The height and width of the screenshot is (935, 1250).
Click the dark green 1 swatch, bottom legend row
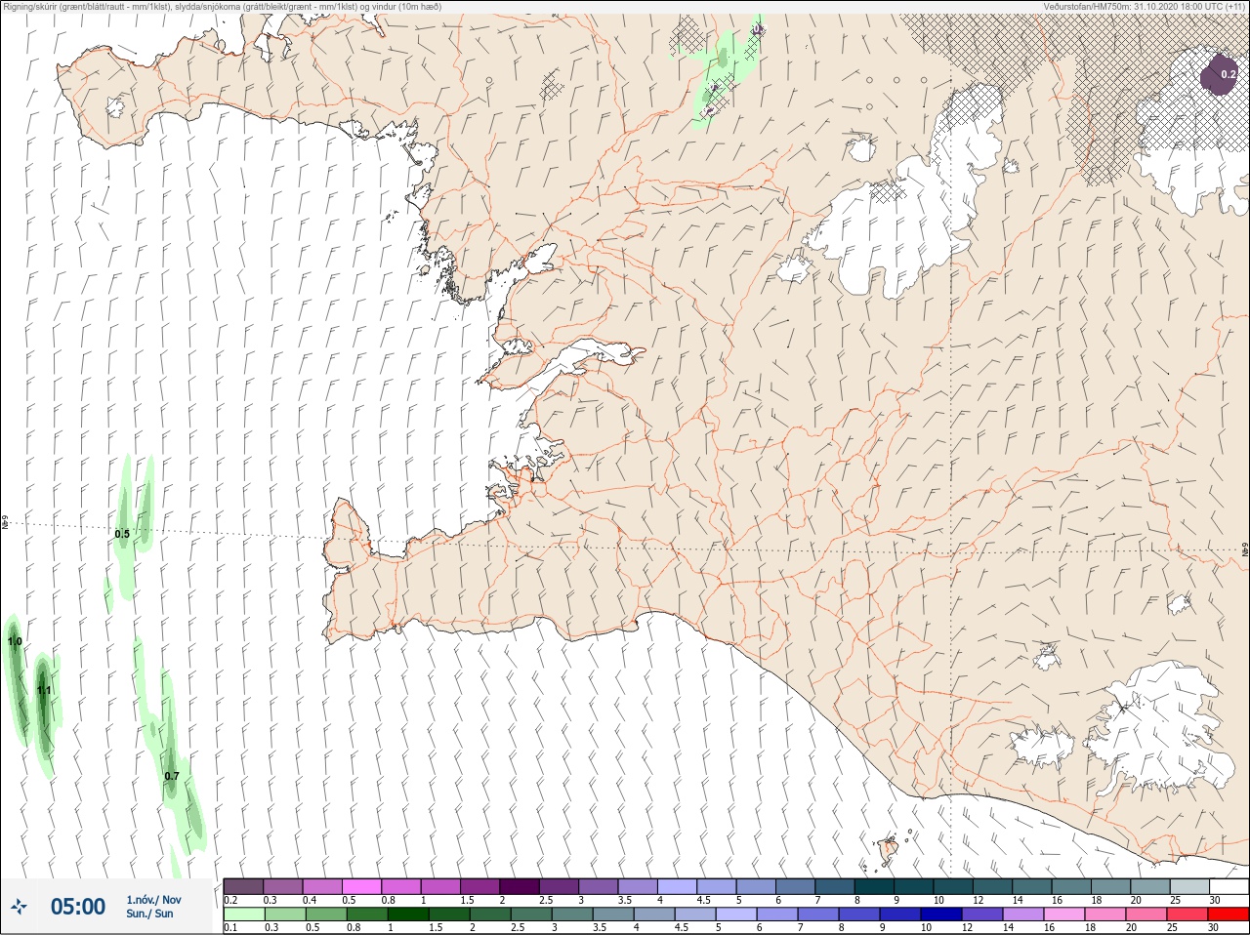coord(406,915)
